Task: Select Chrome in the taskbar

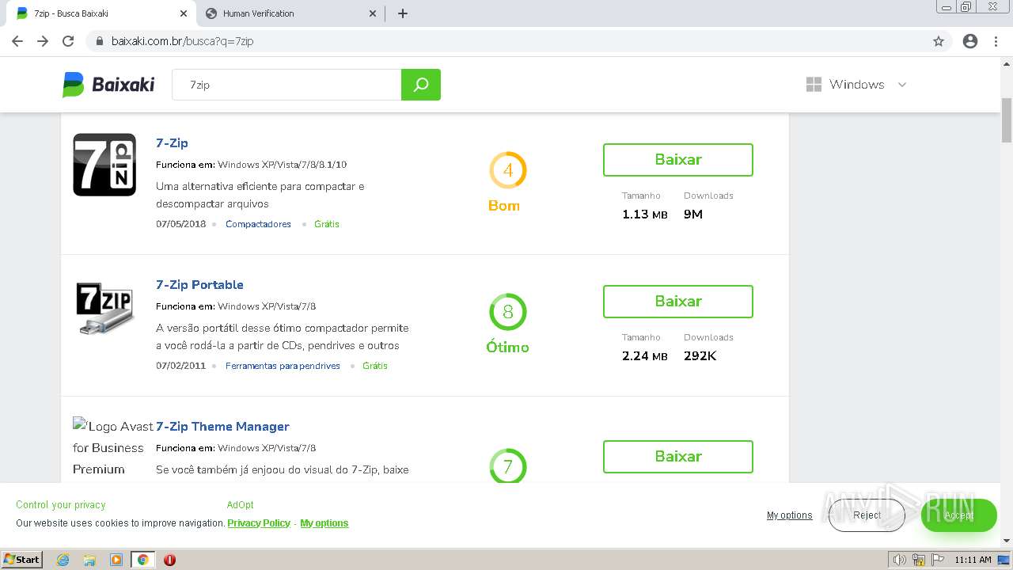Action: coord(142,560)
